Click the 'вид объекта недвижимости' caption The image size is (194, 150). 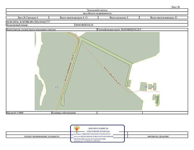[x=97, y=13]
